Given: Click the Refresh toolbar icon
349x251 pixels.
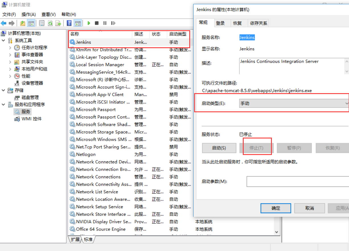Looking at the screenshot, I should pos(50,23).
